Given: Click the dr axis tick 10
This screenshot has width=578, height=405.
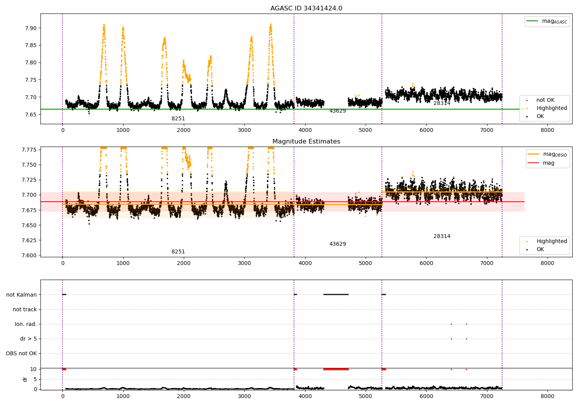Looking at the screenshot, I should pyautogui.click(x=34, y=369).
